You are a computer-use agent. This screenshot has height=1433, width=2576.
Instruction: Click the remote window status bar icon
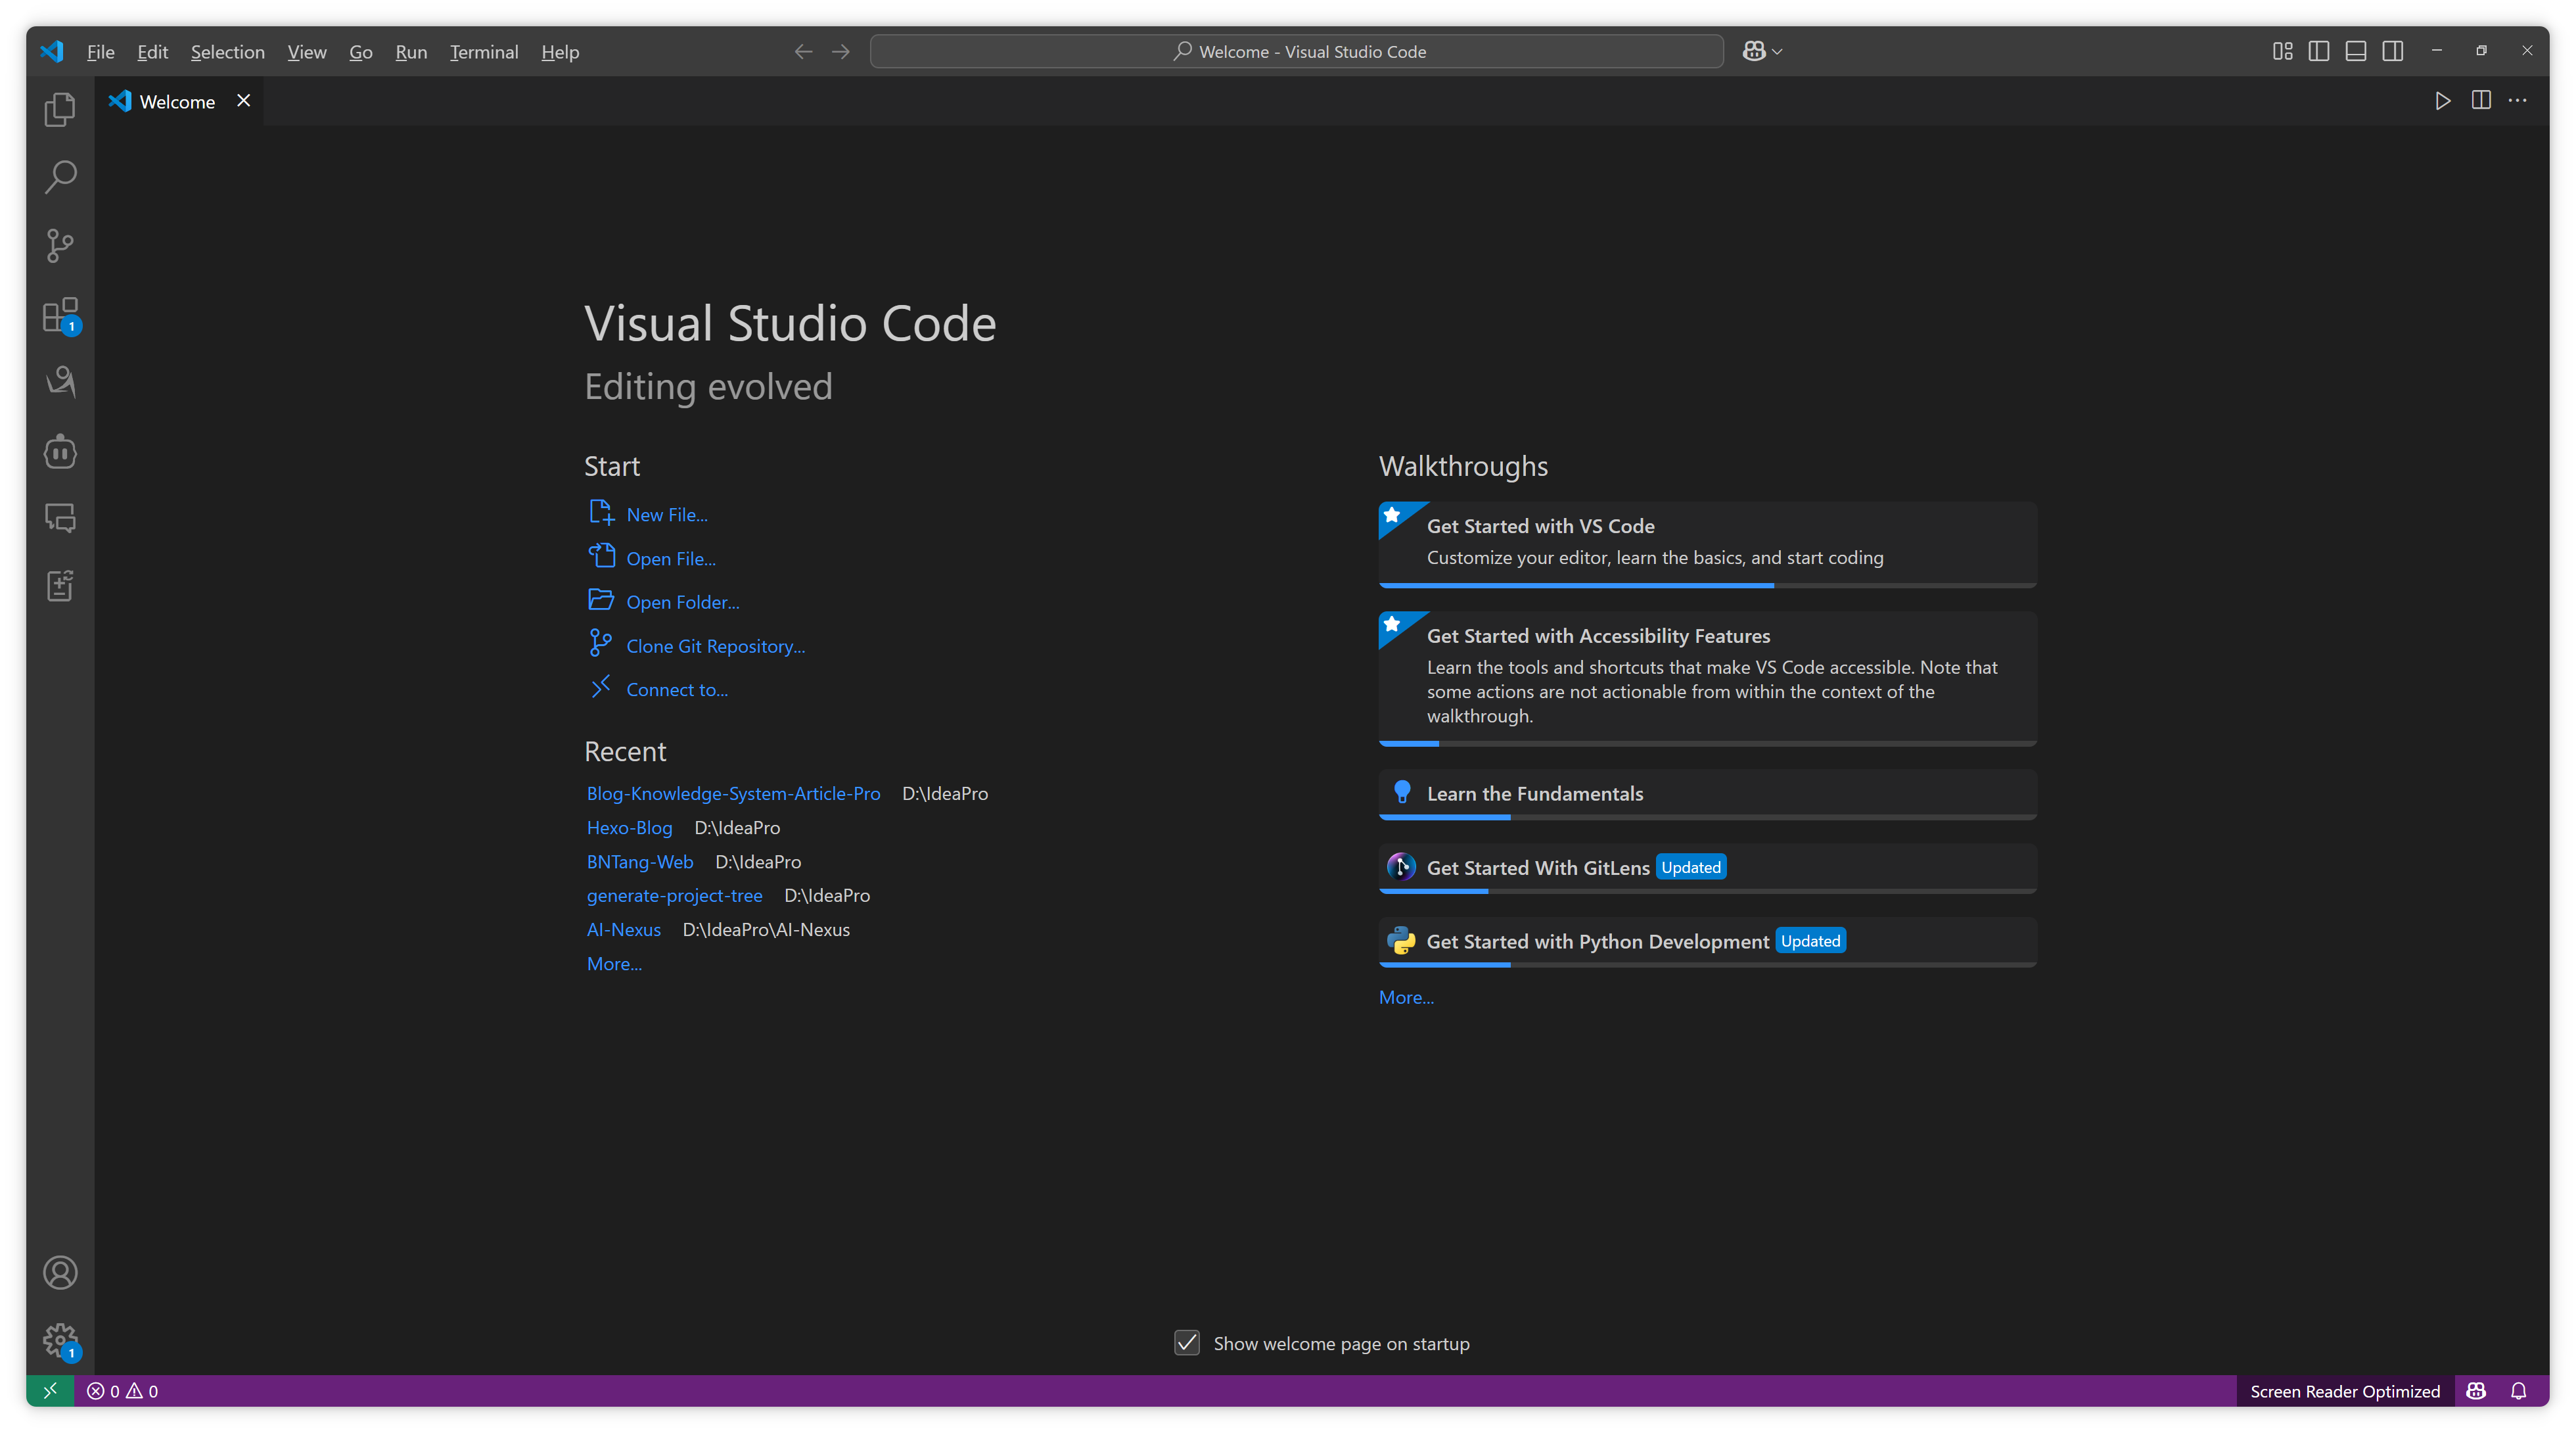50,1391
